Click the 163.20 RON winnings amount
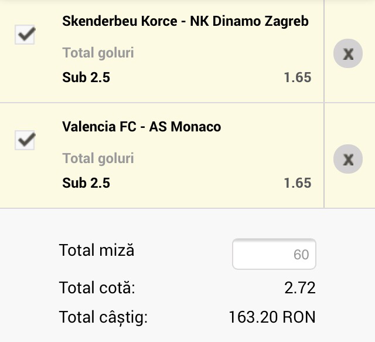The width and height of the screenshot is (375, 342). click(272, 318)
